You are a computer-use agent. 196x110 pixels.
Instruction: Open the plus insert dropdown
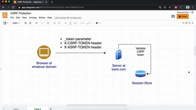[98, 23]
